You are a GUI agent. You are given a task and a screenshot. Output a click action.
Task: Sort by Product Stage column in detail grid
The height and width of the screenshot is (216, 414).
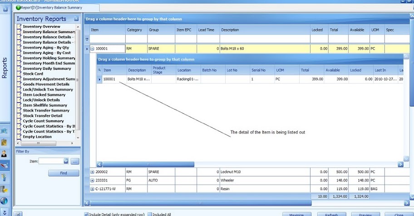[163, 70]
